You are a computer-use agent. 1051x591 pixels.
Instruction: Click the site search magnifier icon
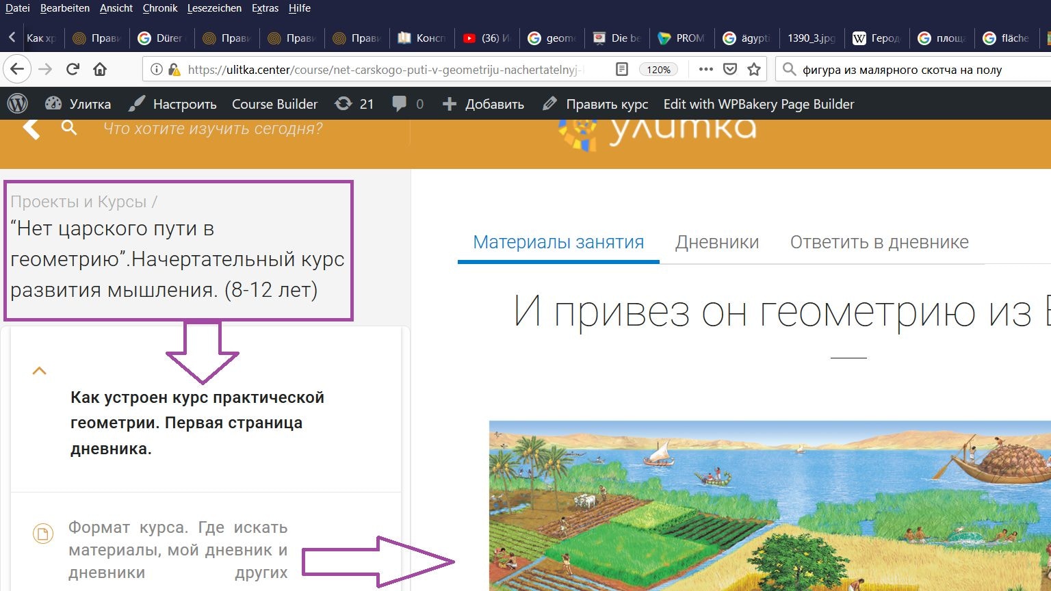tap(69, 128)
